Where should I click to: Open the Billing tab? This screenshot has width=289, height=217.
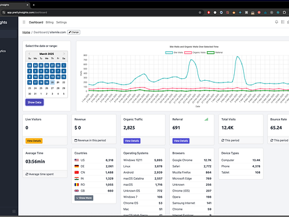pyautogui.click(x=49, y=22)
